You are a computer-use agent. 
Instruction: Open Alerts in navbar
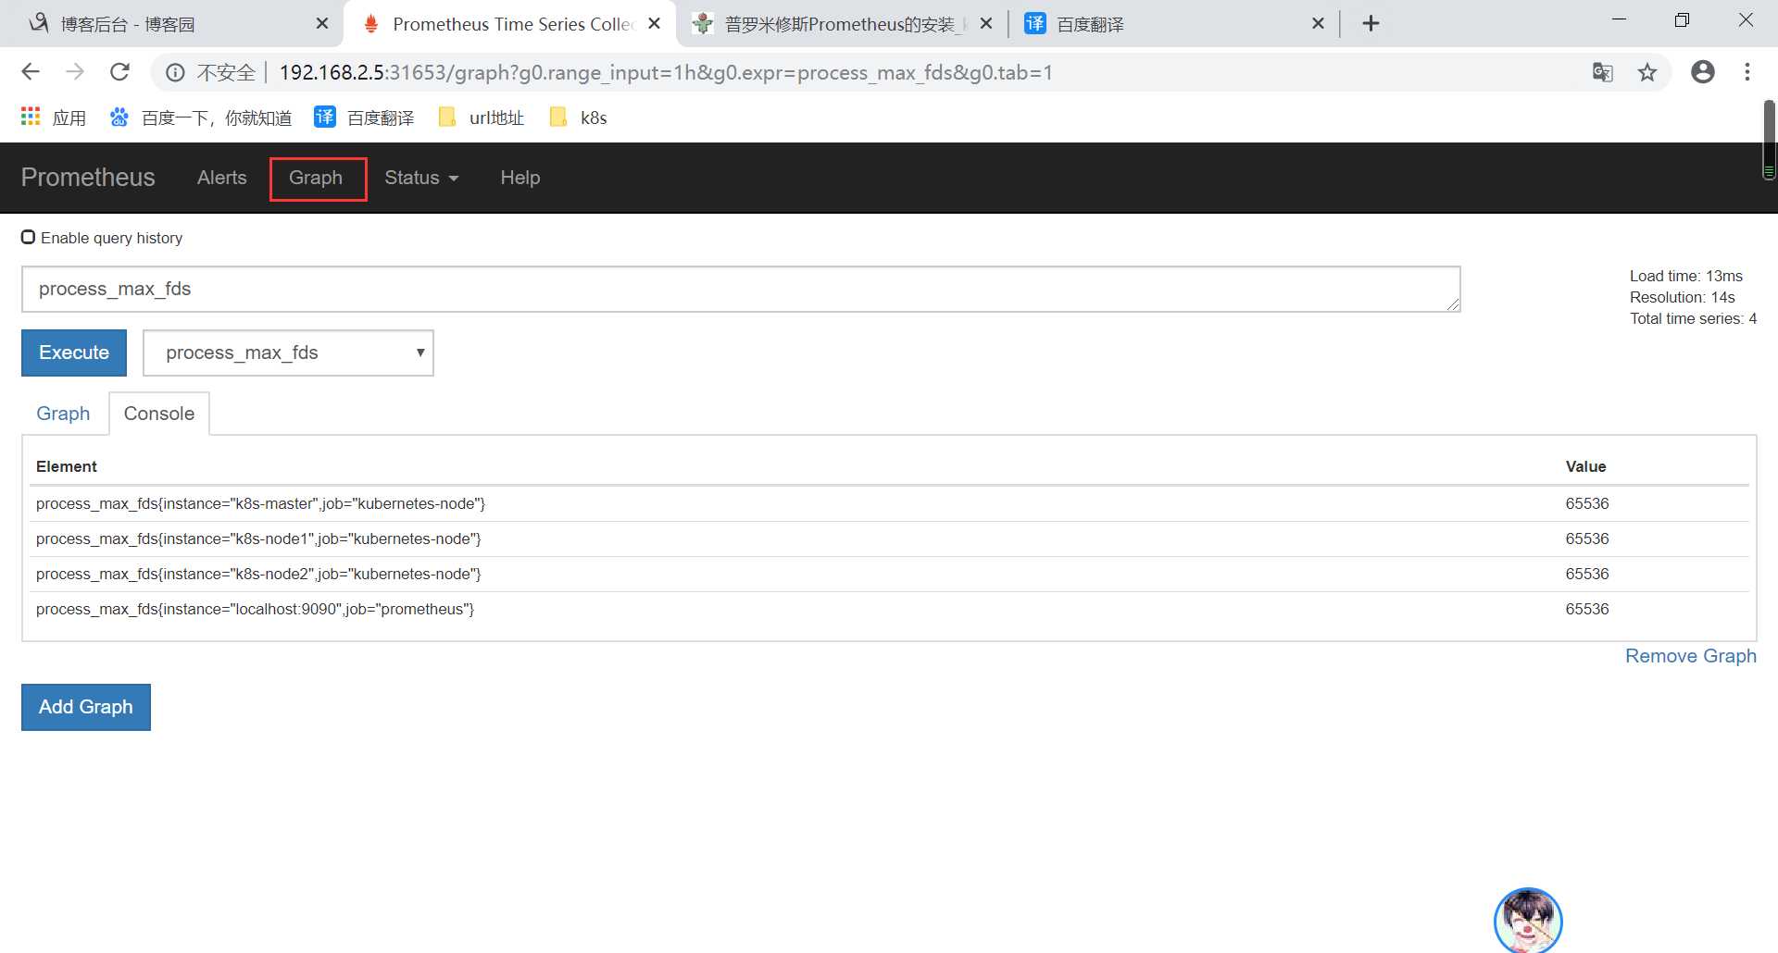click(x=222, y=178)
